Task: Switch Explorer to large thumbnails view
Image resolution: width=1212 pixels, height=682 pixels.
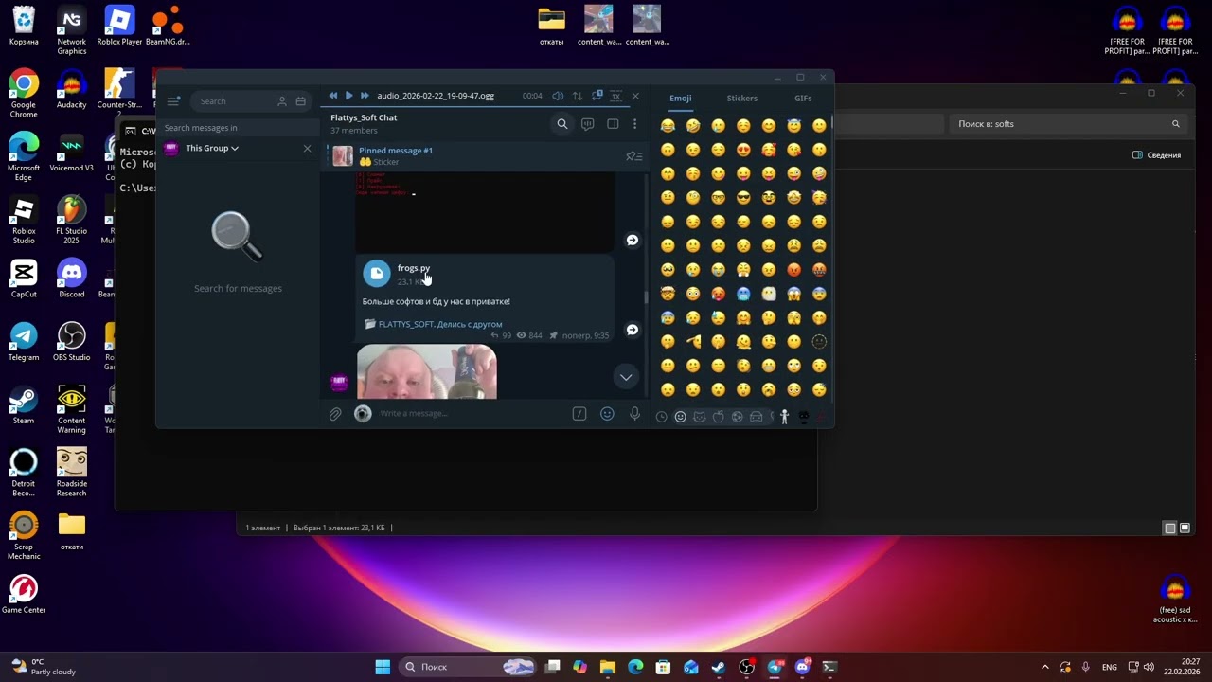Action: coord(1185,529)
